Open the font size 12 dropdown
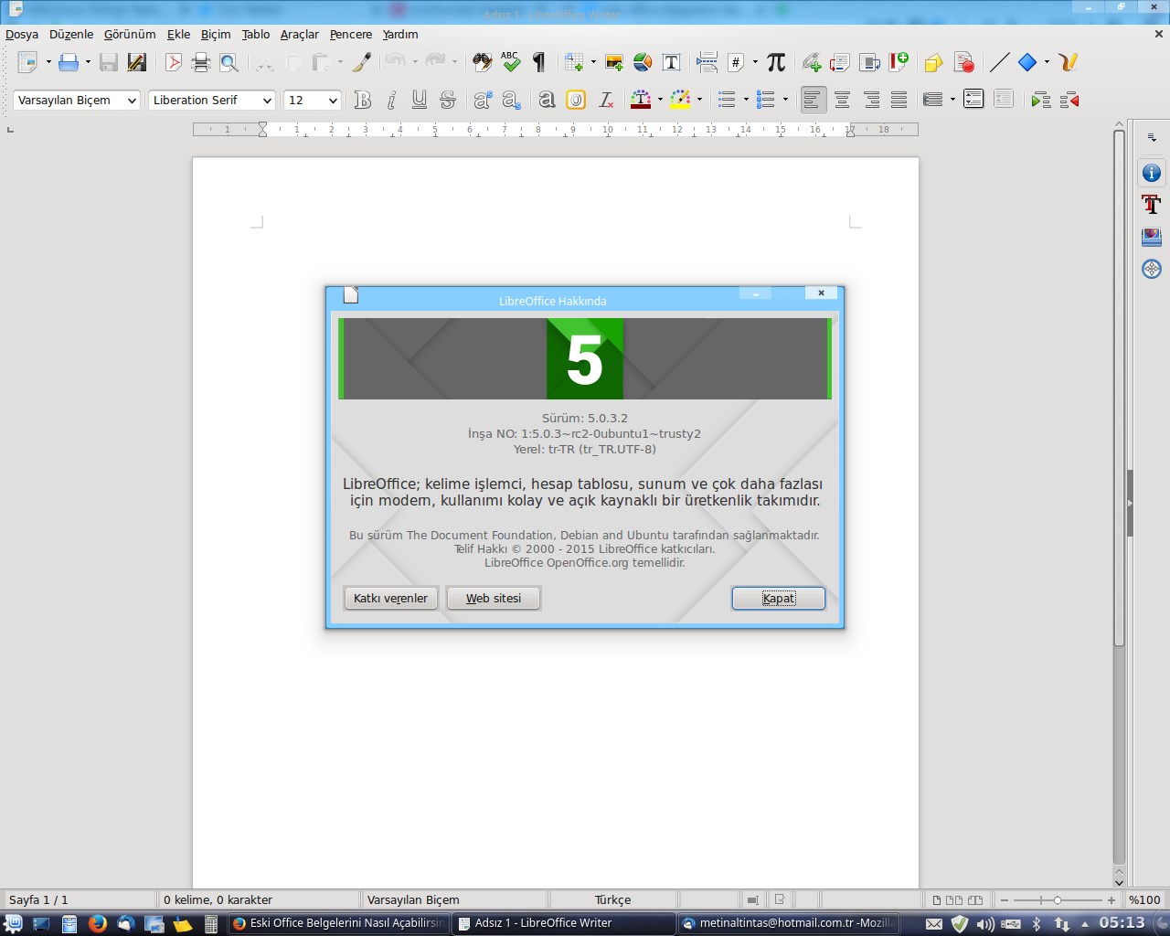1170x936 pixels. tap(333, 101)
